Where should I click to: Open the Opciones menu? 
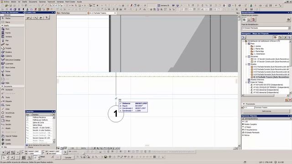pos(42,2)
